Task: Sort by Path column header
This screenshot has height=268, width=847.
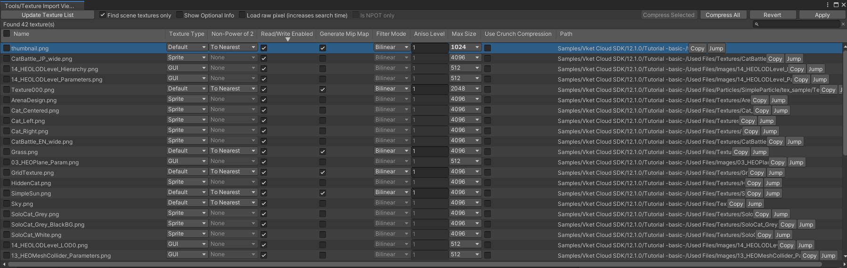Action: [x=566, y=34]
